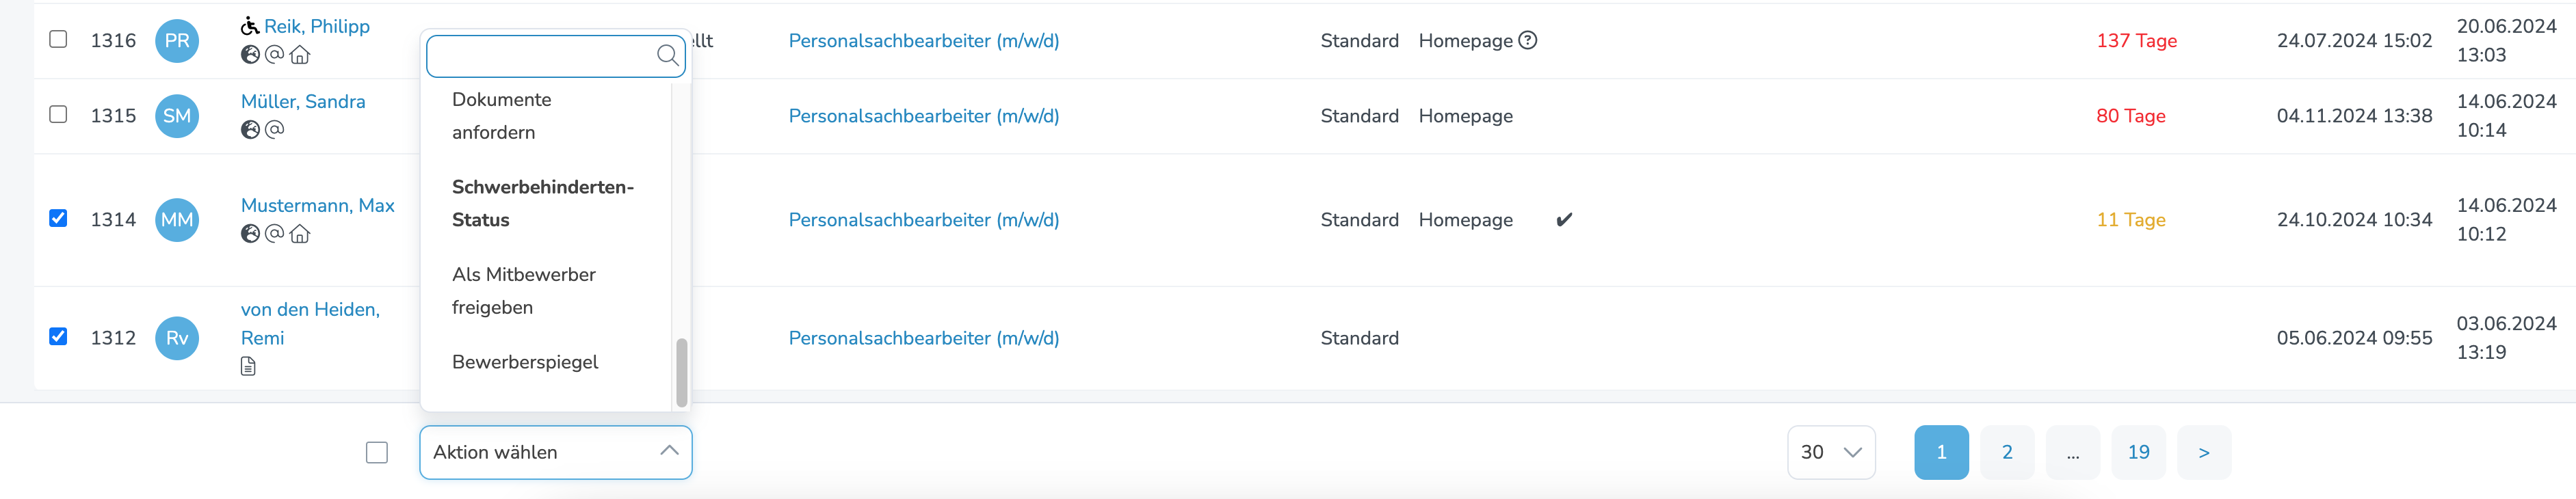2576x499 pixels.
Task: Choose Bewerberspiegel in the action list
Action: (525, 362)
